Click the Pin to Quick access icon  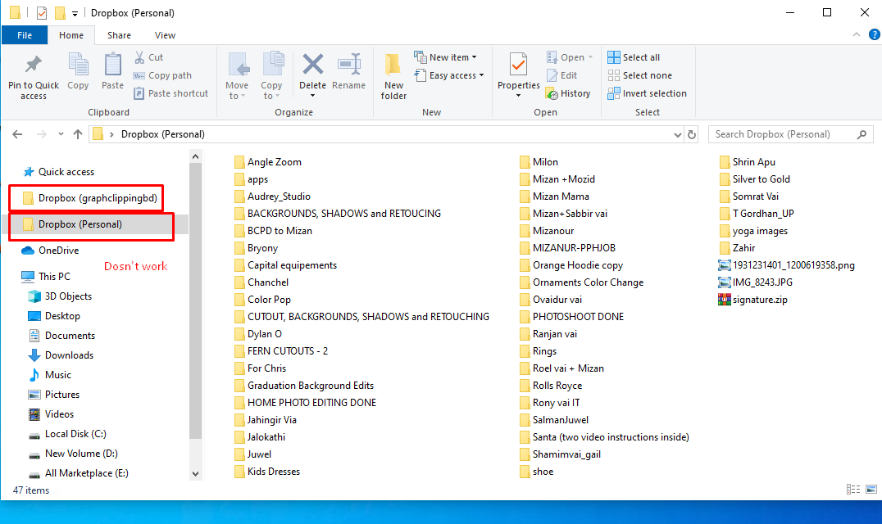34,65
